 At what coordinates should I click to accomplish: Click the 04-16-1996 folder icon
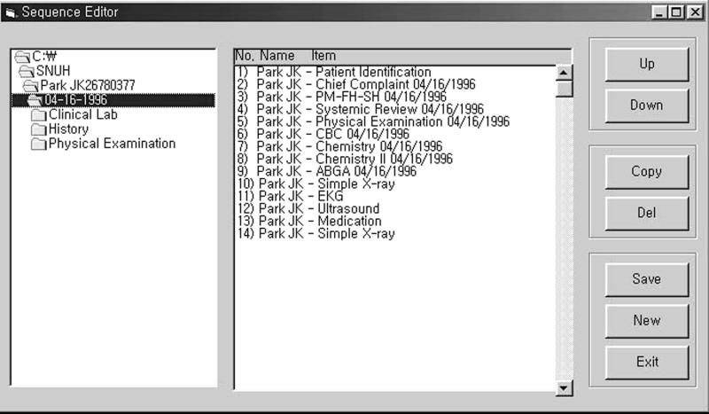point(35,100)
